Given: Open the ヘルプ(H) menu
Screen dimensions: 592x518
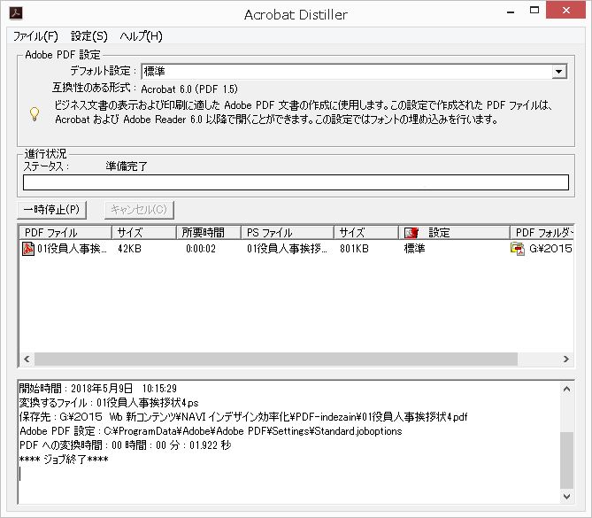Looking at the screenshot, I should click(142, 36).
